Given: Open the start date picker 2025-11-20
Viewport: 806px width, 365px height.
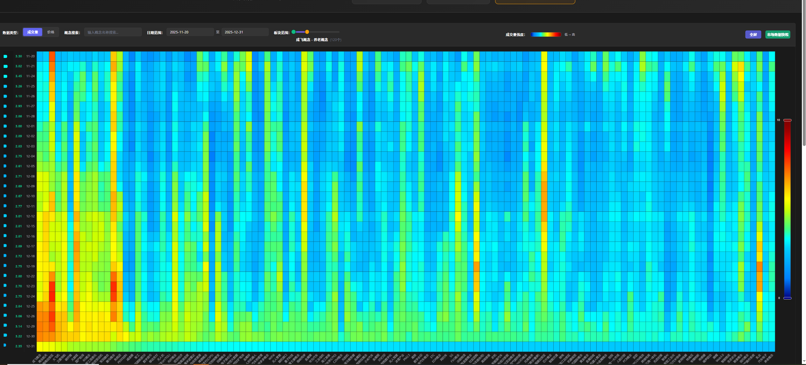Looking at the screenshot, I should 190,32.
